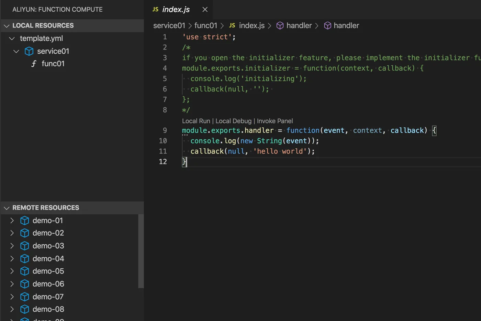Viewport: 481px width, 321px height.
Task: Click the first handler symbol icon in breadcrumb
Action: click(280, 26)
